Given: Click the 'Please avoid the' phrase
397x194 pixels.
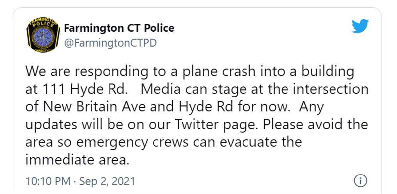Looking at the screenshot, I should click(x=316, y=125).
